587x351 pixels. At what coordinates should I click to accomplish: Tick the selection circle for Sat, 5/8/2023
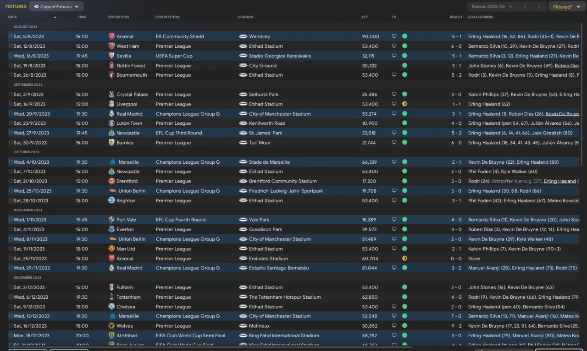tap(11, 36)
